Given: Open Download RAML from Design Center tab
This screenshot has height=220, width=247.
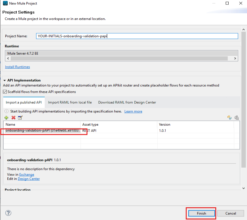Looking at the screenshot, I should (x=127, y=102).
